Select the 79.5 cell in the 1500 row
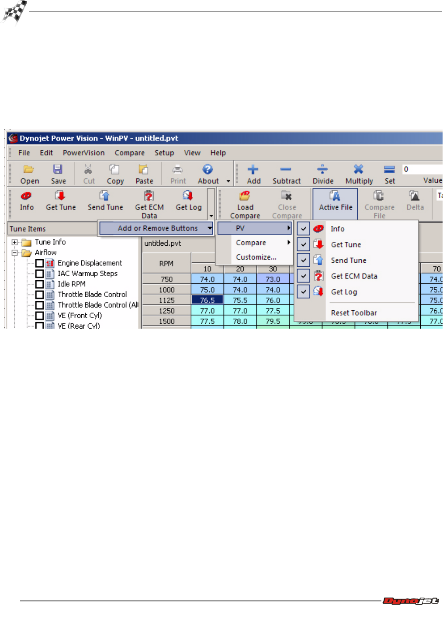Image resolution: width=443 pixels, height=625 pixels. 273,321
